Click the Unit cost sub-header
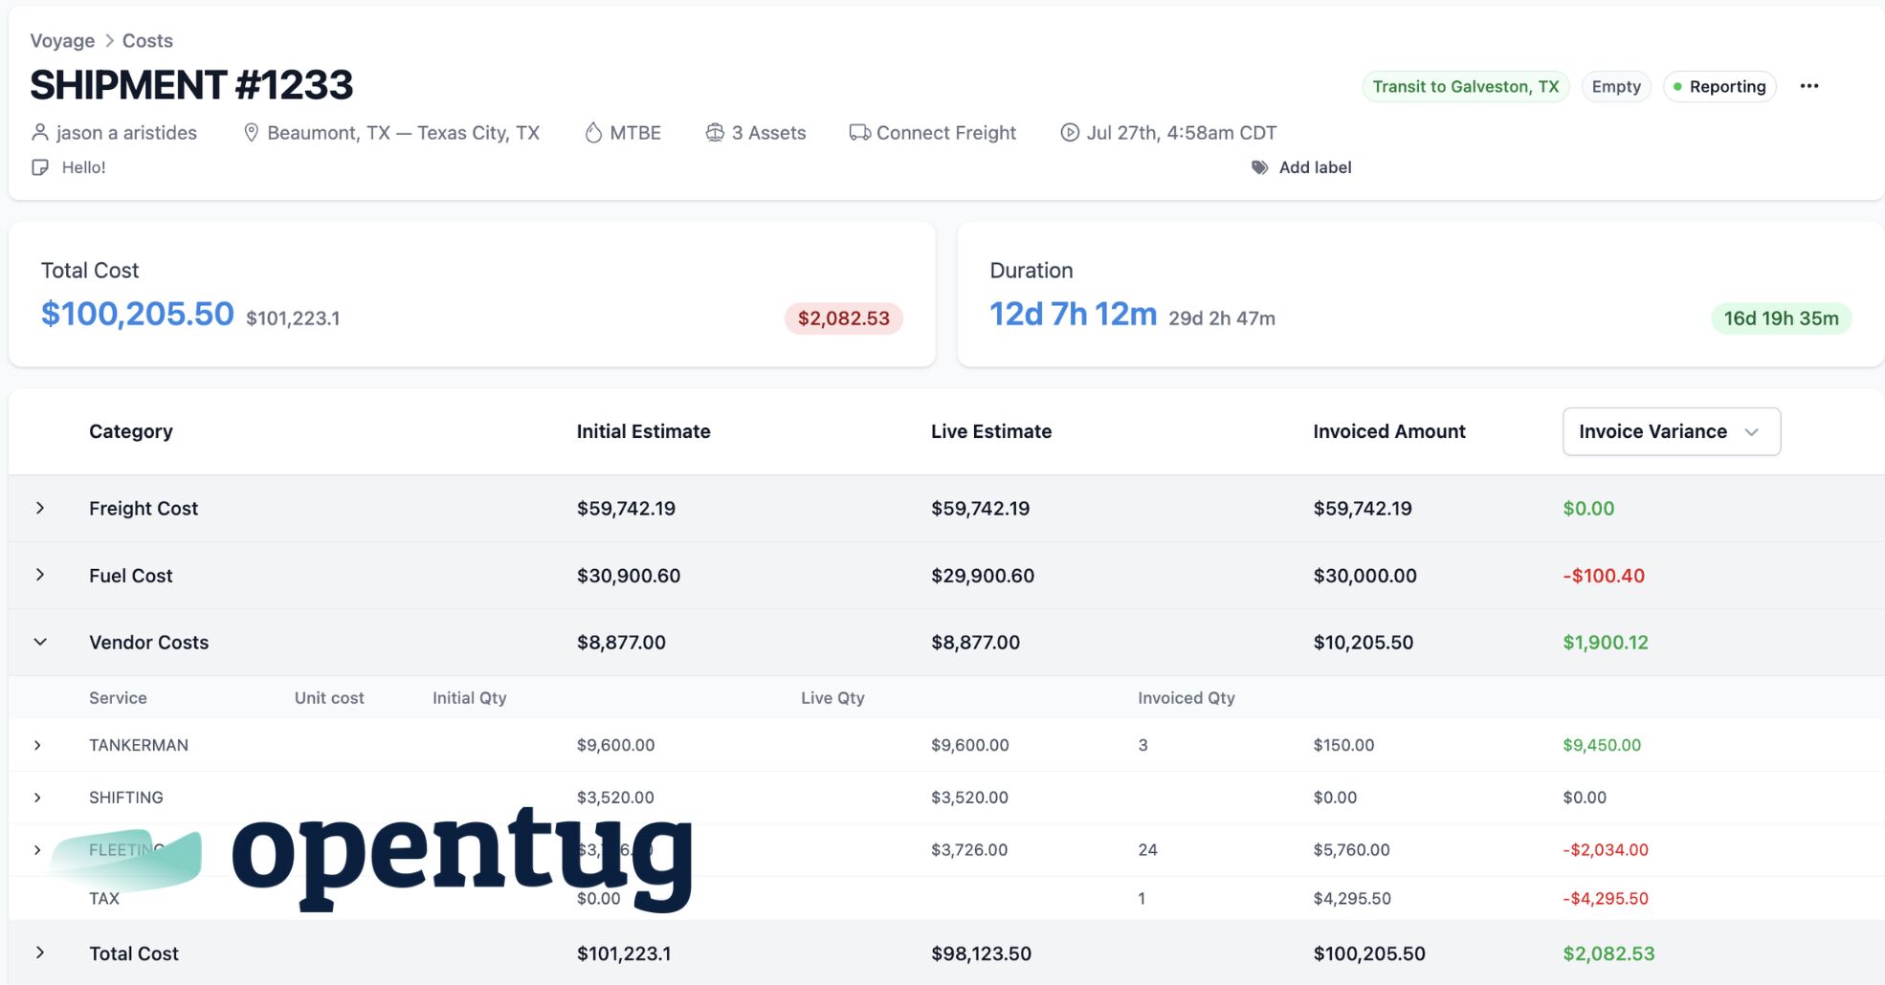1885x985 pixels. click(329, 698)
